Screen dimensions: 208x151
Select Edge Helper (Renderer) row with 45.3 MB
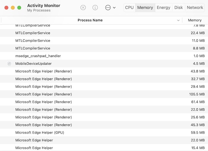tap(104, 125)
